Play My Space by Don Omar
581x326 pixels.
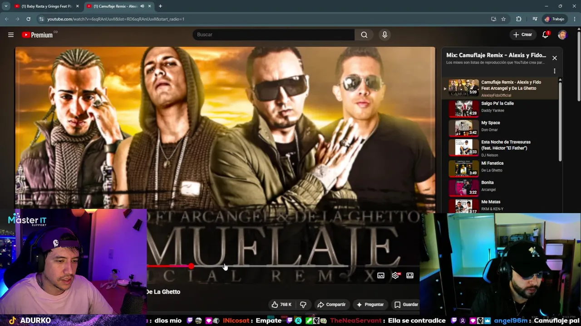(x=500, y=127)
